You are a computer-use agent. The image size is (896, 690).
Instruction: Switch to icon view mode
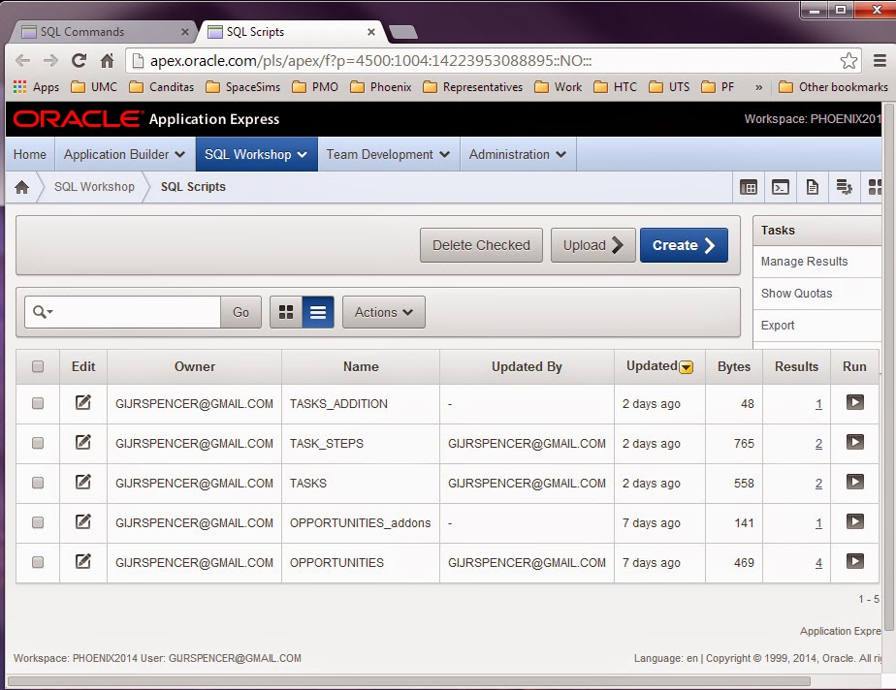pyautogui.click(x=288, y=311)
